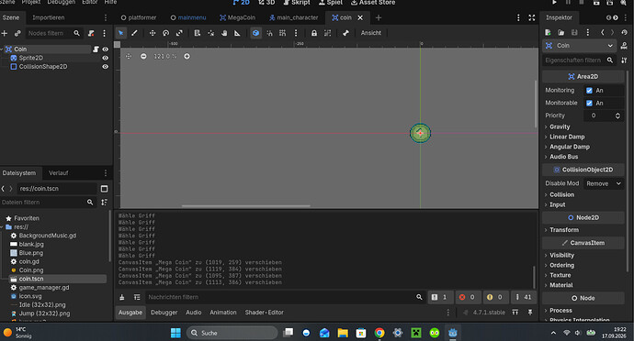Load a resource in inspector
The image size is (634, 341).
click(x=560, y=32)
